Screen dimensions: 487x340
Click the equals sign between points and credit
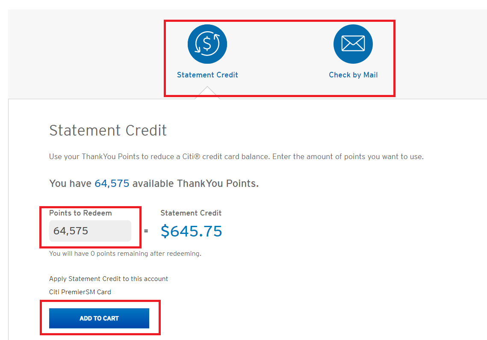146,231
